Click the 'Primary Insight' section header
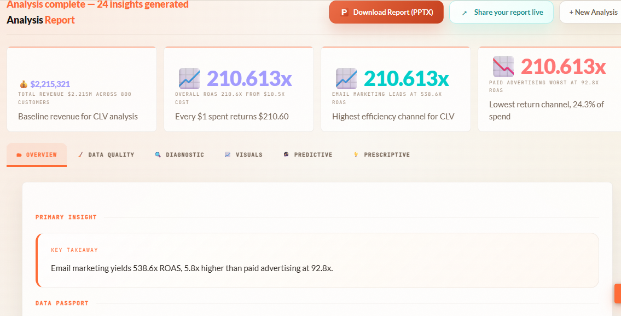Image resolution: width=621 pixels, height=316 pixels. [x=66, y=217]
